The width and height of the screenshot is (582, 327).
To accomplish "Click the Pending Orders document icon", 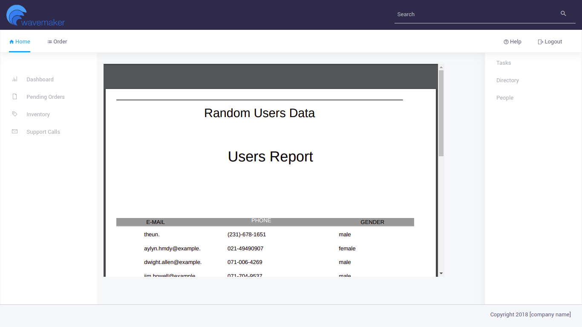I will pos(15,97).
